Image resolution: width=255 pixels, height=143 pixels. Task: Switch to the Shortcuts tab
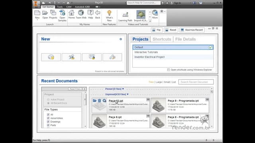[162, 39]
